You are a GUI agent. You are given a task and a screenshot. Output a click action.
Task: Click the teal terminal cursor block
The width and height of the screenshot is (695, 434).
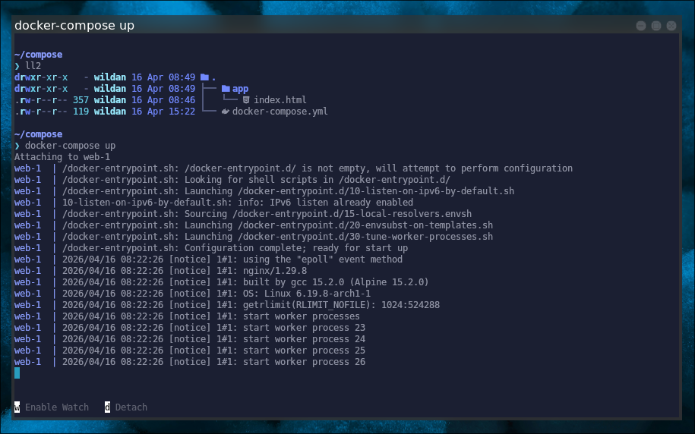click(17, 373)
